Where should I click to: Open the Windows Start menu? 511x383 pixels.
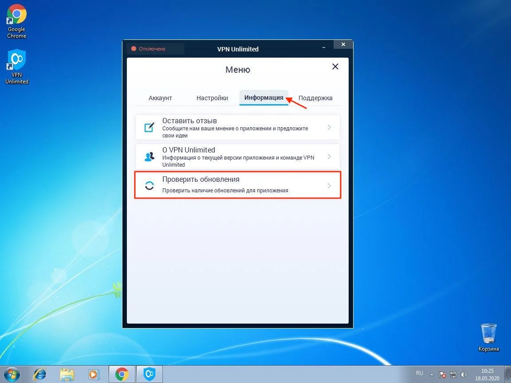[12, 374]
